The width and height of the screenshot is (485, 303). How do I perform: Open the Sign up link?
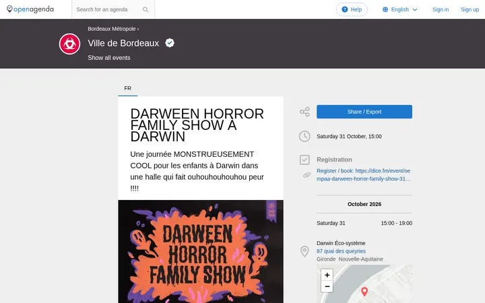pos(470,9)
